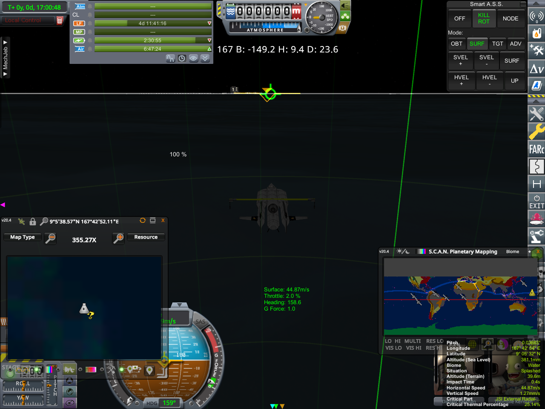Turn Smart A.S.S. OFF

(459, 18)
